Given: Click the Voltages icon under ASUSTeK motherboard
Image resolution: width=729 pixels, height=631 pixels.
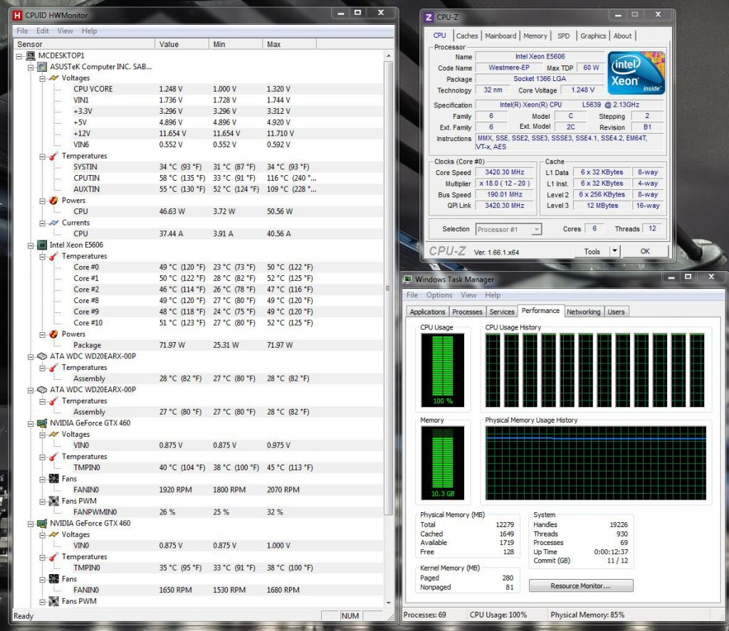Looking at the screenshot, I should tap(54, 78).
